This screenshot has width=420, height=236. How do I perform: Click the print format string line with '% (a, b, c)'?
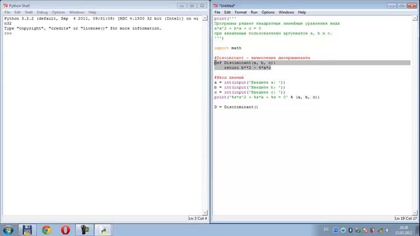pos(267,97)
